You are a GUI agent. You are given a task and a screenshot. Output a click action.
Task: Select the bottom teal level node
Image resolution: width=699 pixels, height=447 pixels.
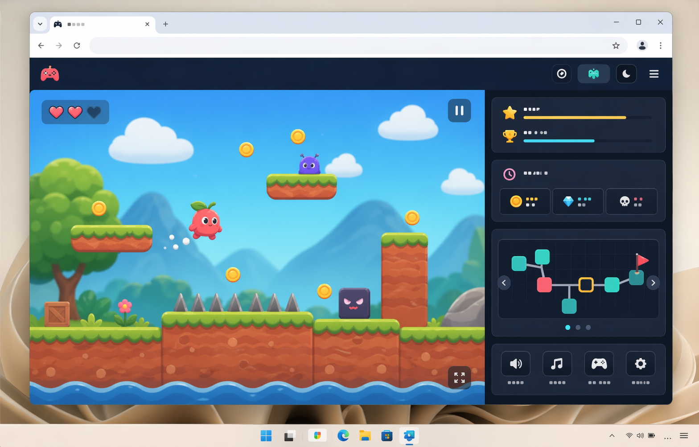pos(569,306)
